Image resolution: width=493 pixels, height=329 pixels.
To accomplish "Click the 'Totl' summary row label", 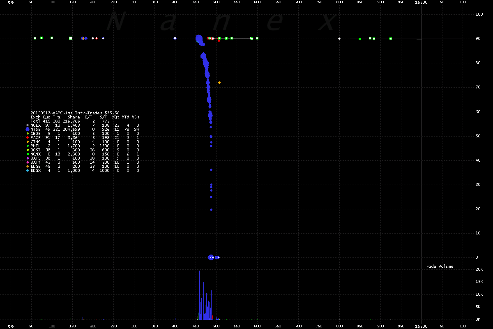I will coord(36,121).
